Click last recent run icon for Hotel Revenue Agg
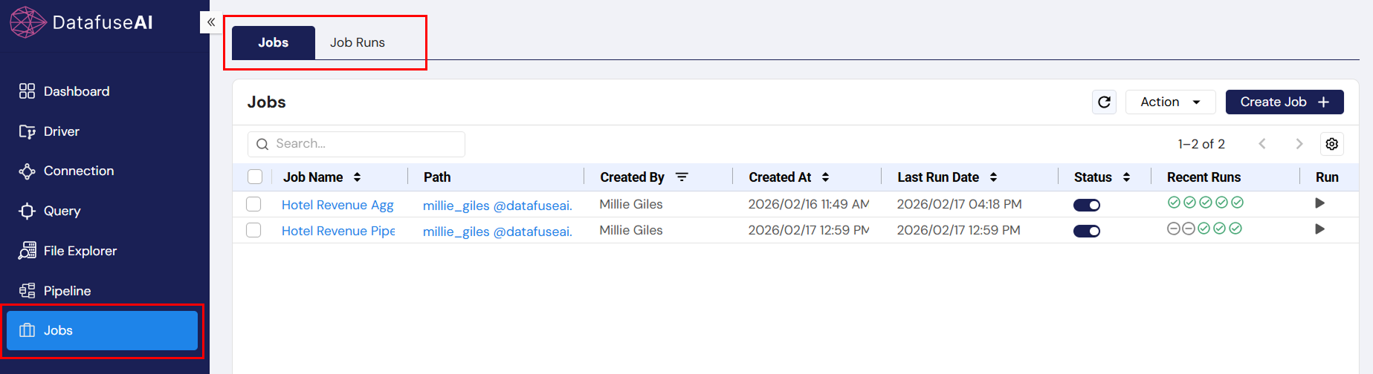 [x=1237, y=203]
